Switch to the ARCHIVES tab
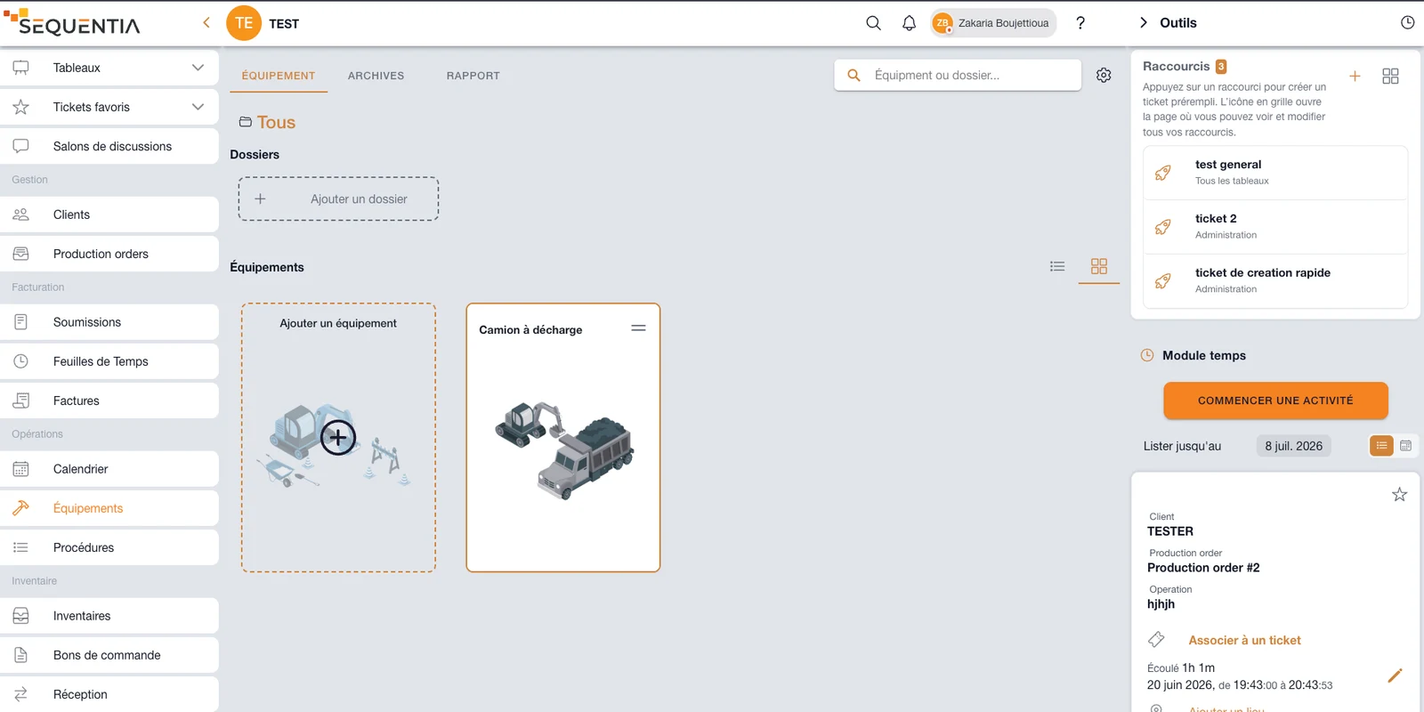The height and width of the screenshot is (712, 1424). [376, 76]
